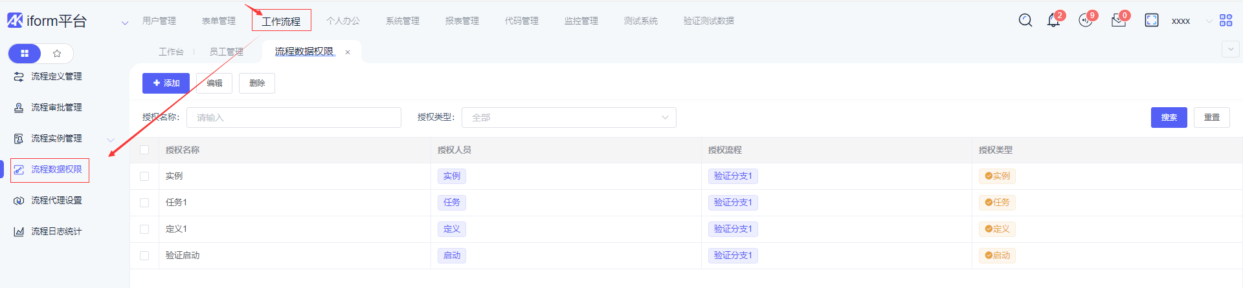This screenshot has width=1243, height=288.
Task: Close the 流程数据权限 tab
Action: [x=348, y=52]
